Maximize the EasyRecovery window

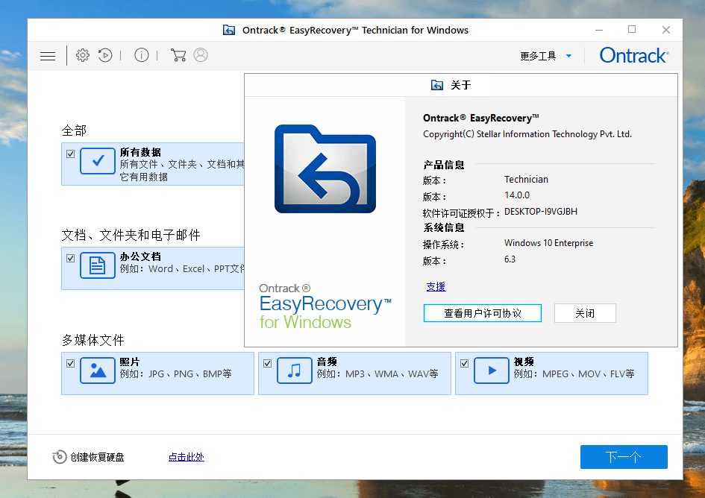pyautogui.click(x=632, y=30)
